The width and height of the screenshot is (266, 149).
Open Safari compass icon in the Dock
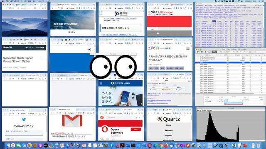point(144,145)
